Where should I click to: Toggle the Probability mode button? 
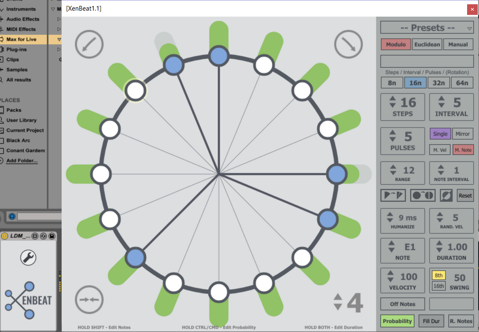(x=397, y=321)
